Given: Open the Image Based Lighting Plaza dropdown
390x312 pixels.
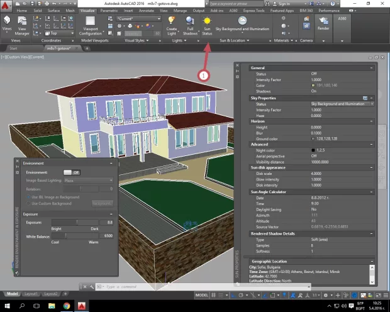Looking at the screenshot, I should tap(87, 180).
